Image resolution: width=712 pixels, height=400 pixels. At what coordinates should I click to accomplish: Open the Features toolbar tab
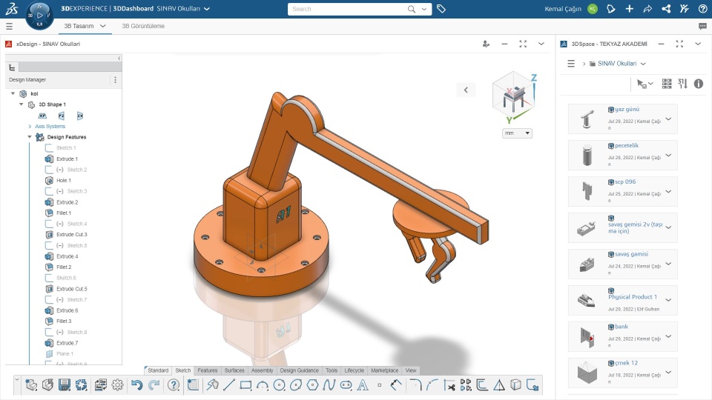tap(208, 370)
